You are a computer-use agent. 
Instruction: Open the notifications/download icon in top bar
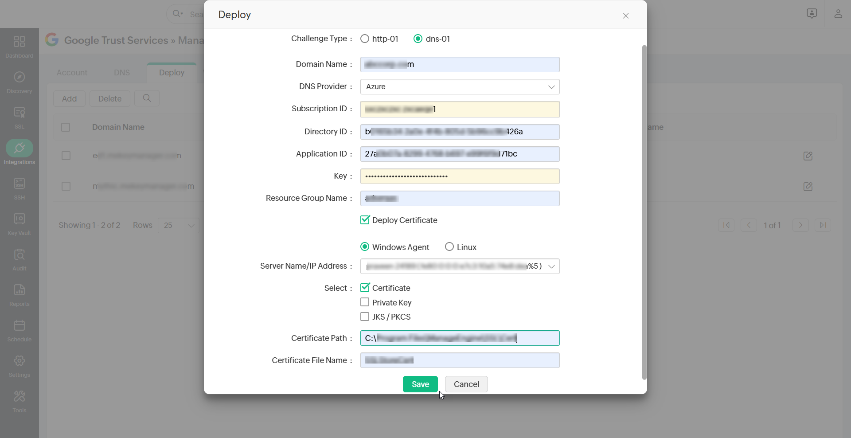tap(812, 14)
